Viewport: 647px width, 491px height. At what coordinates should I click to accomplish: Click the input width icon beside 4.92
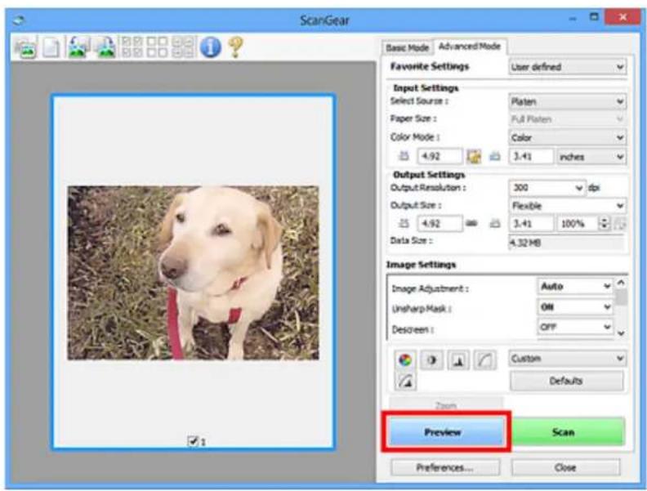404,157
